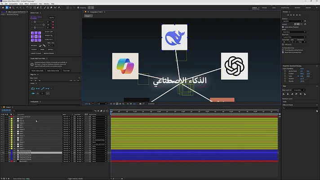320x180 pixels.
Task: Click the red label swatch of Black Solid 1
Action: coord(12,161)
